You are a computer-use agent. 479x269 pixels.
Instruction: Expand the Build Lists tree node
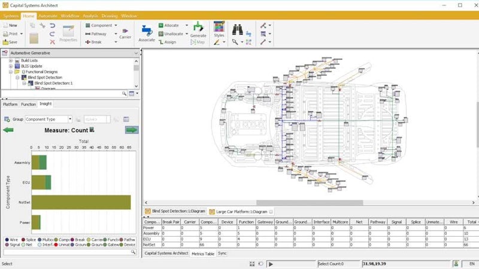click(x=11, y=61)
